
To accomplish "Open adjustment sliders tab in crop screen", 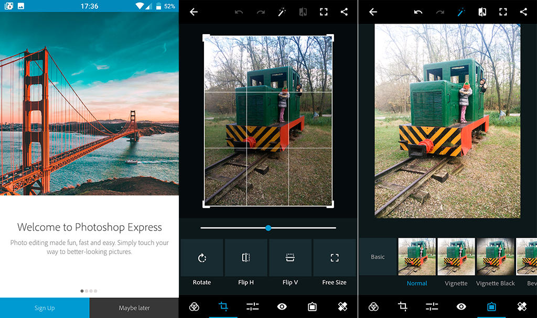I will pyautogui.click(x=252, y=307).
